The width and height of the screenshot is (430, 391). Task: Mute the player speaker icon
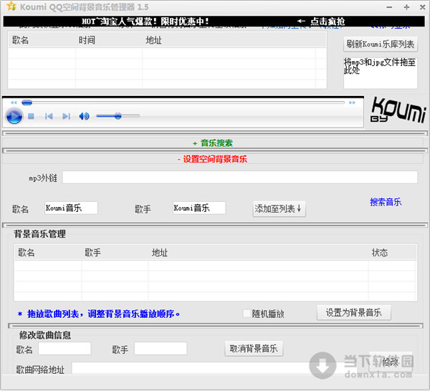click(84, 117)
